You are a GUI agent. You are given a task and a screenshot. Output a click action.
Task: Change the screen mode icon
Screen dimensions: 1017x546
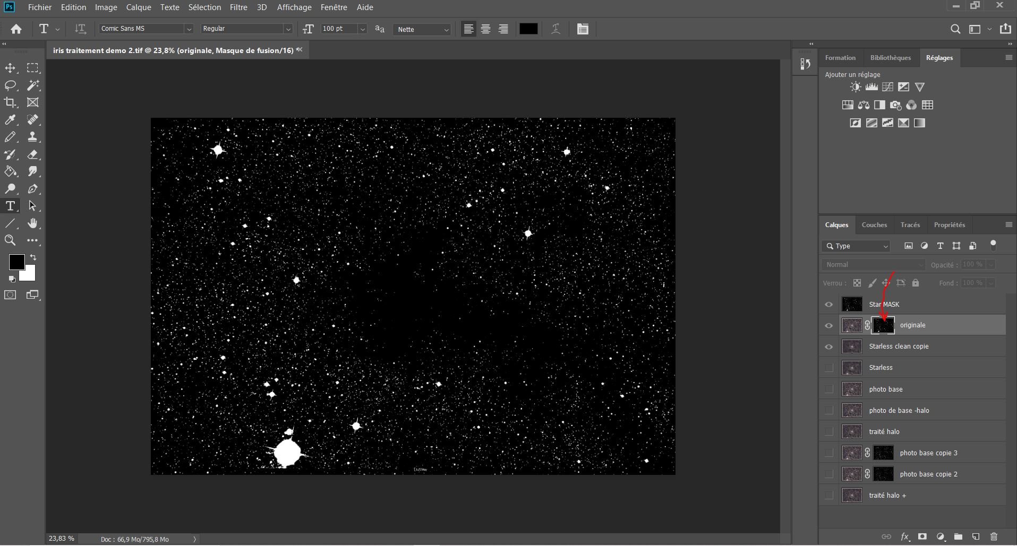click(x=33, y=295)
